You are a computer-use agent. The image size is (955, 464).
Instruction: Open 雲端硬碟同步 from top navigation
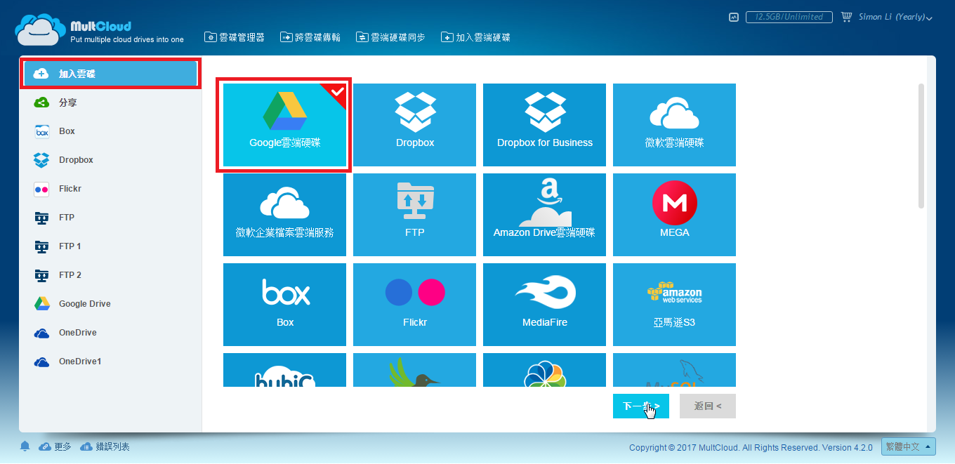pyautogui.click(x=390, y=37)
